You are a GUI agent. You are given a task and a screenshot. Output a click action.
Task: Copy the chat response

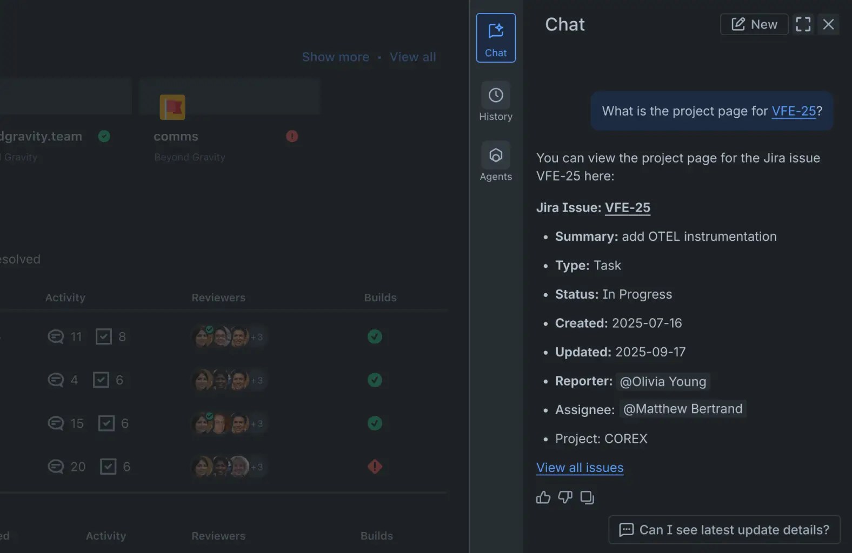tap(587, 497)
